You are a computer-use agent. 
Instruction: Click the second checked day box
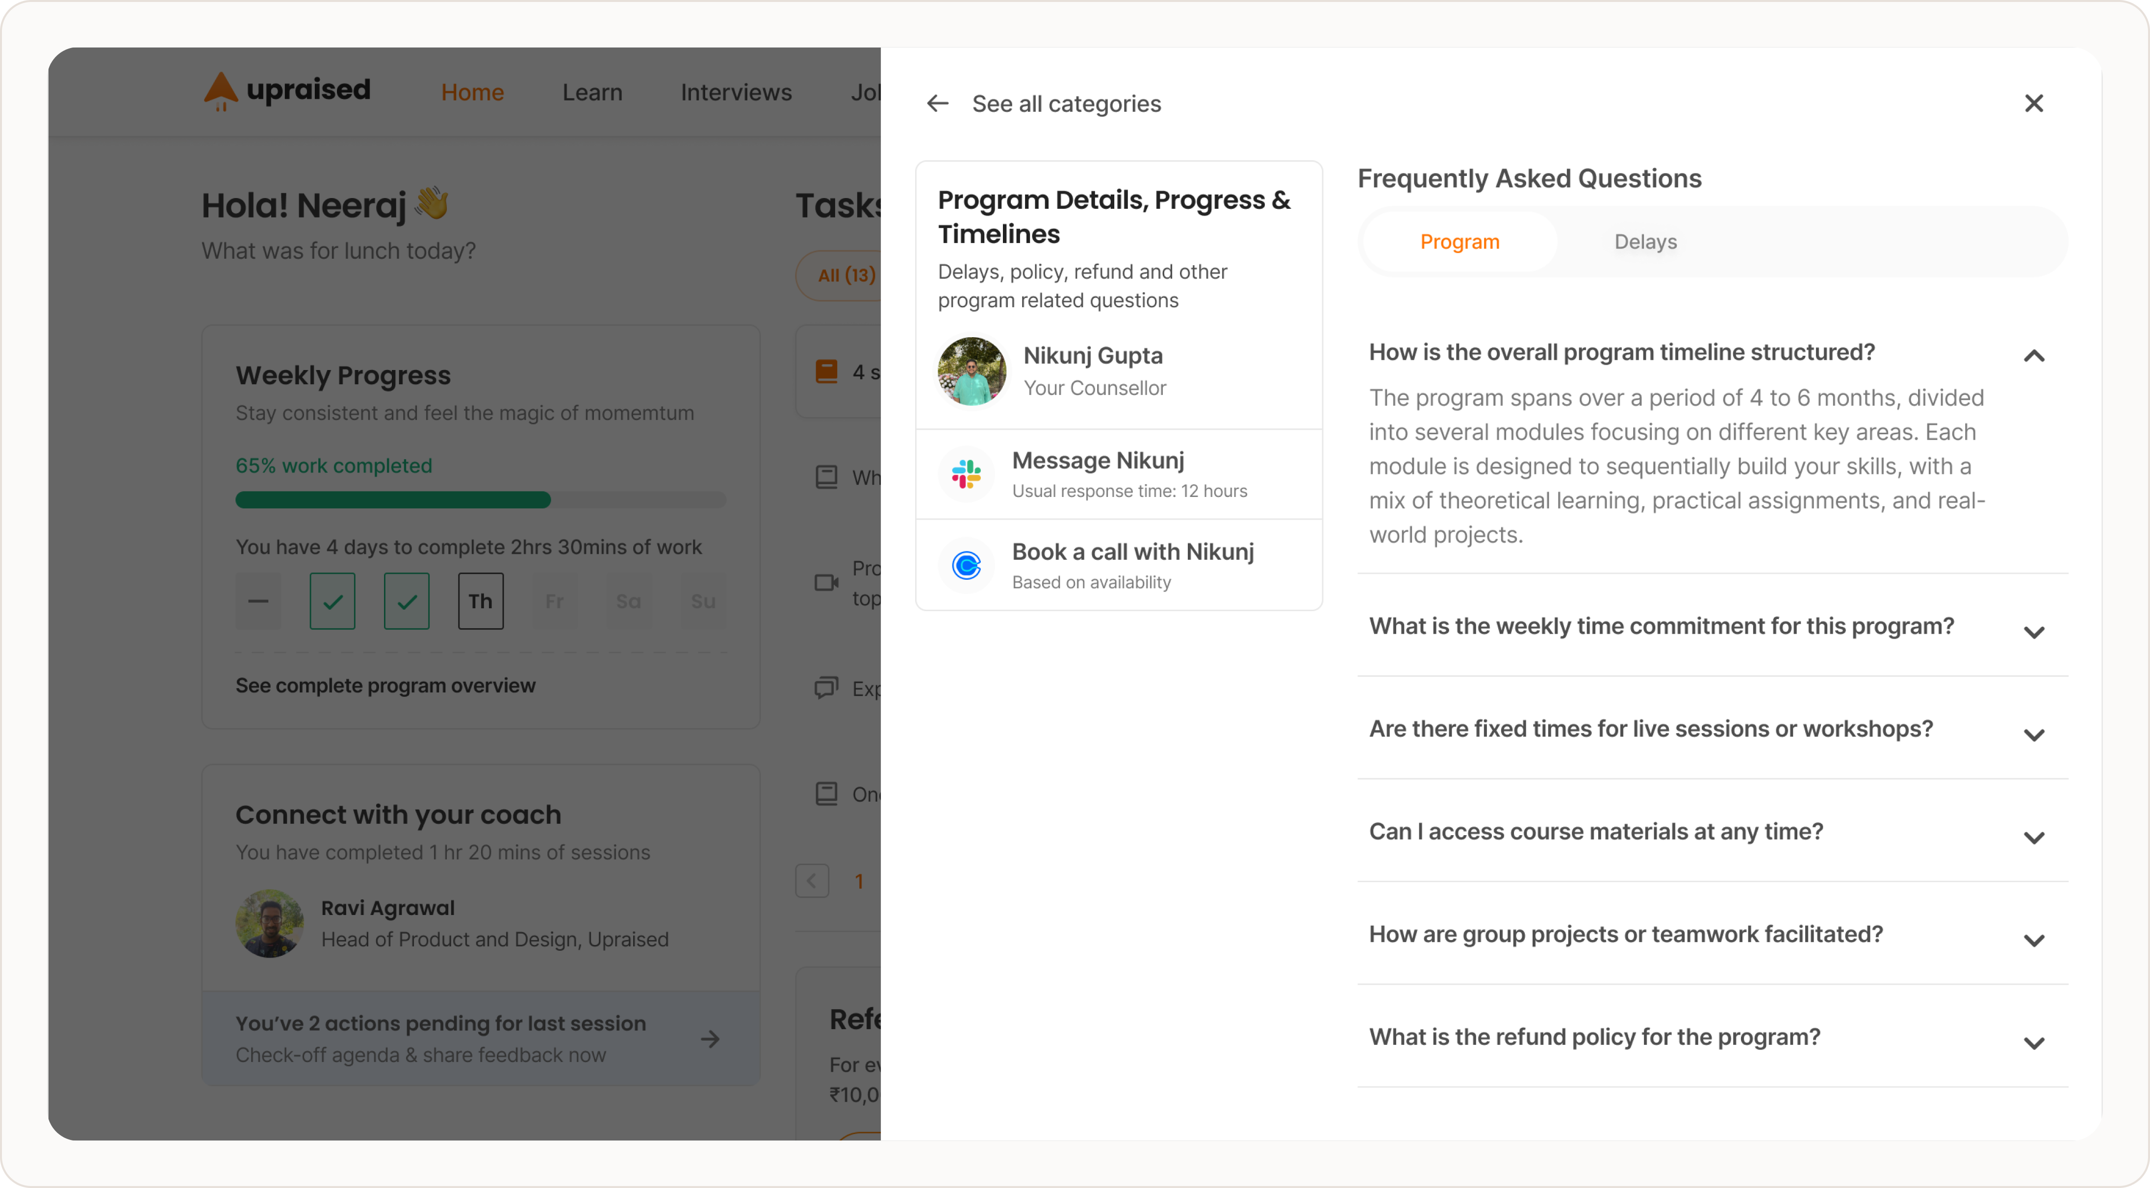click(407, 601)
